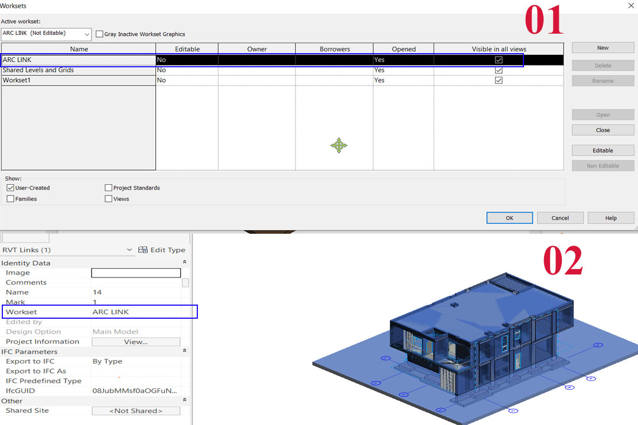Click the Open workset button
This screenshot has width=638, height=425.
tap(603, 115)
